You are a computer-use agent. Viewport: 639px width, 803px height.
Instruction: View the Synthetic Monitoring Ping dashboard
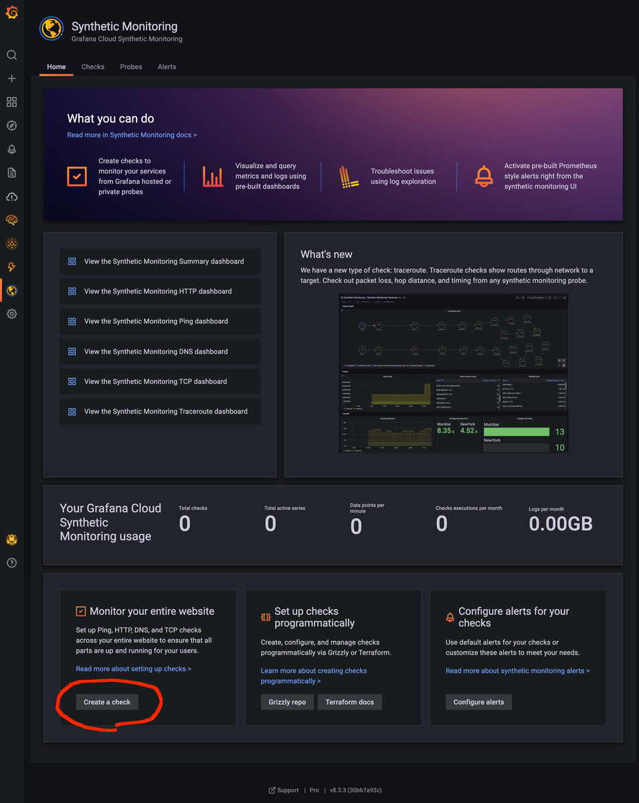tap(160, 321)
